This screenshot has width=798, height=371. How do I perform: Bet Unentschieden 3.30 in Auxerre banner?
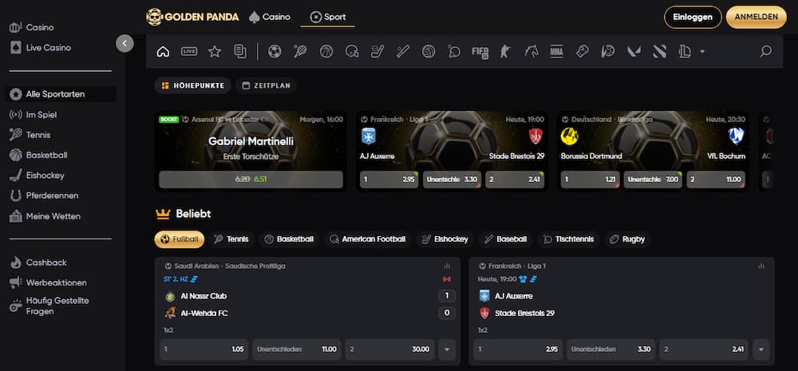pos(452,180)
